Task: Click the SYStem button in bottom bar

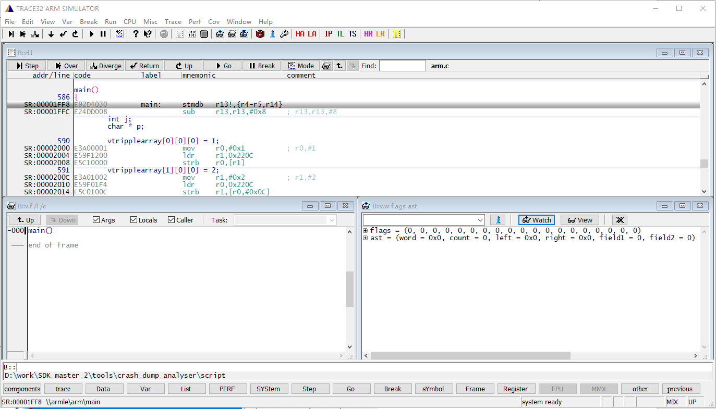Action: 269,389
